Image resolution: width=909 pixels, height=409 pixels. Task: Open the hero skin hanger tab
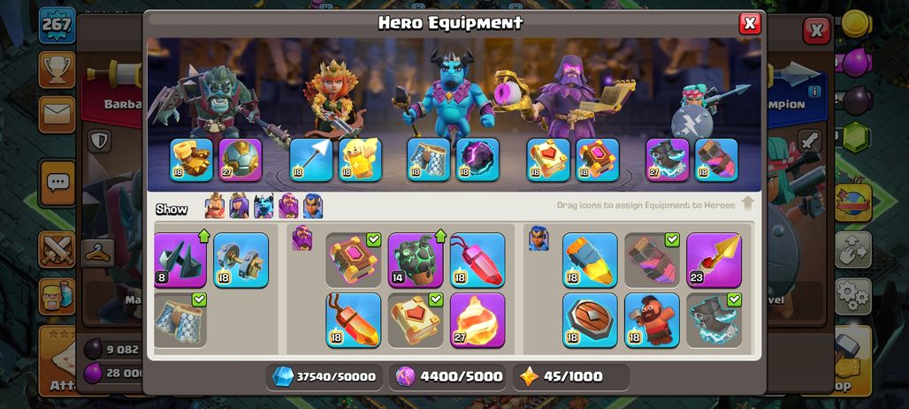(x=97, y=253)
